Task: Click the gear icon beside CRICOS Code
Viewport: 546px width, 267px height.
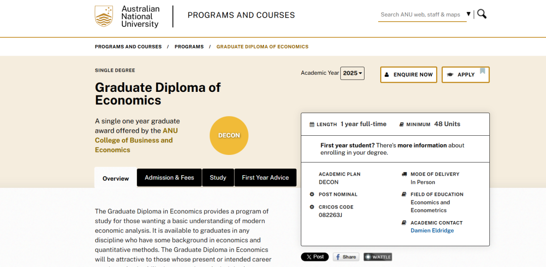Action: (x=312, y=207)
